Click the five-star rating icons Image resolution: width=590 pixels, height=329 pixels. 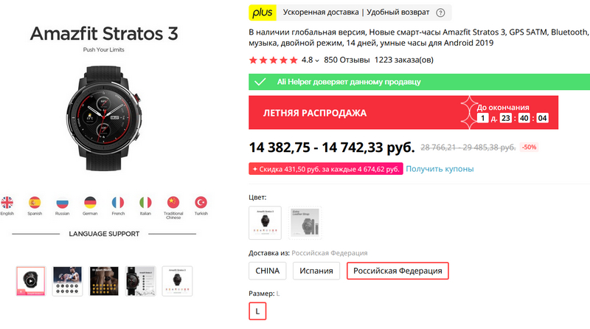click(x=273, y=60)
